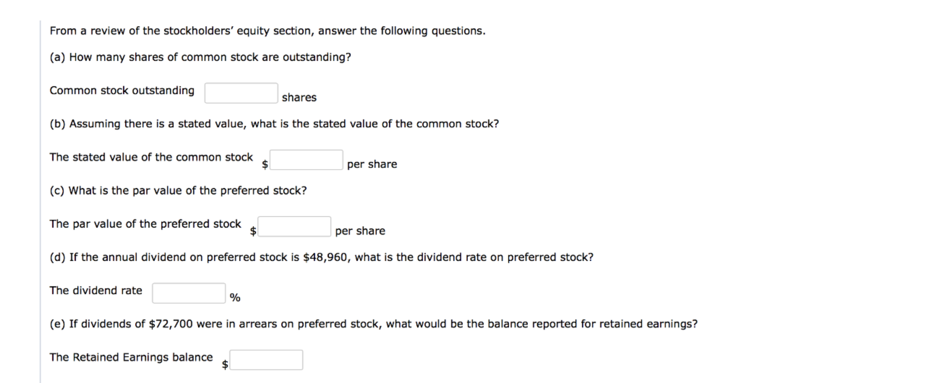Select the stated value per share entry box
The width and height of the screenshot is (942, 383).
pyautogui.click(x=306, y=159)
